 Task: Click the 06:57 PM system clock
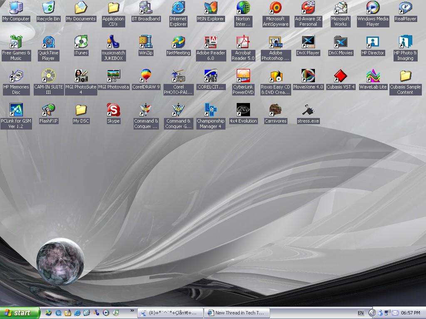(x=410, y=313)
